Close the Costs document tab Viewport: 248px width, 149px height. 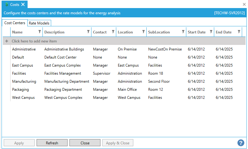(x=23, y=4)
